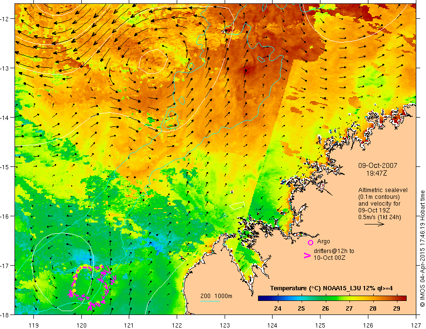Image resolution: width=426 pixels, height=329 pixels.
Task: Click the '09-Oct-2007' date label
Action: (378, 165)
